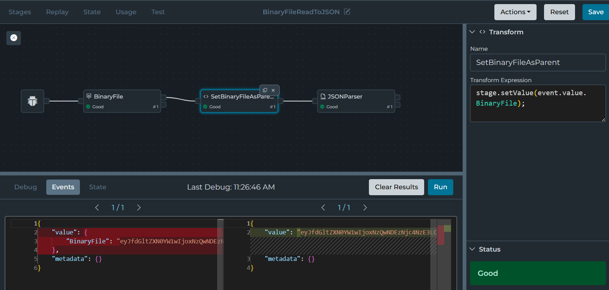The image size is (609, 290).
Task: Click the "metadata" line in right JSON
Action: [290, 259]
